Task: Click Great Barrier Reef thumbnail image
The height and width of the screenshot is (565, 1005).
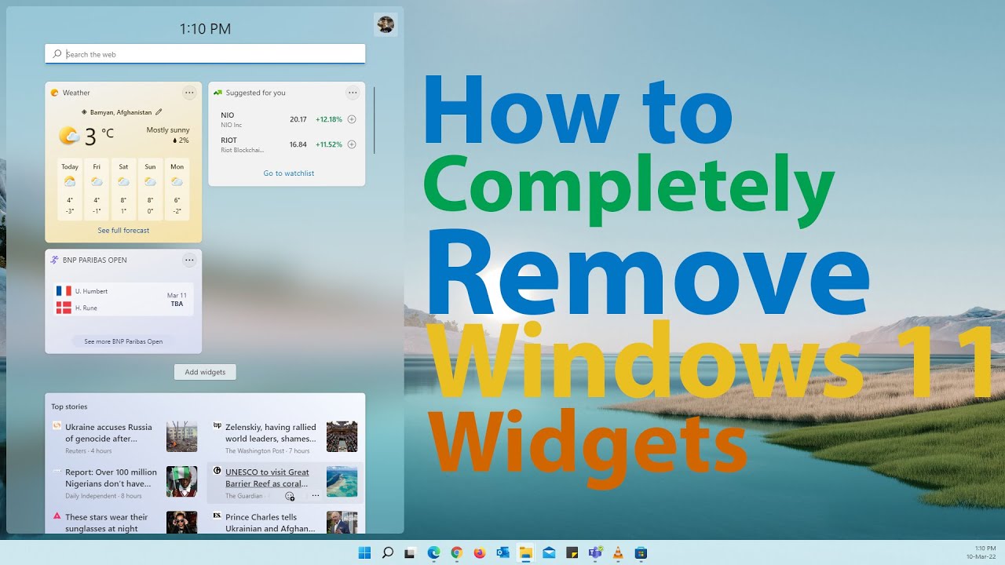Action: coord(342,482)
